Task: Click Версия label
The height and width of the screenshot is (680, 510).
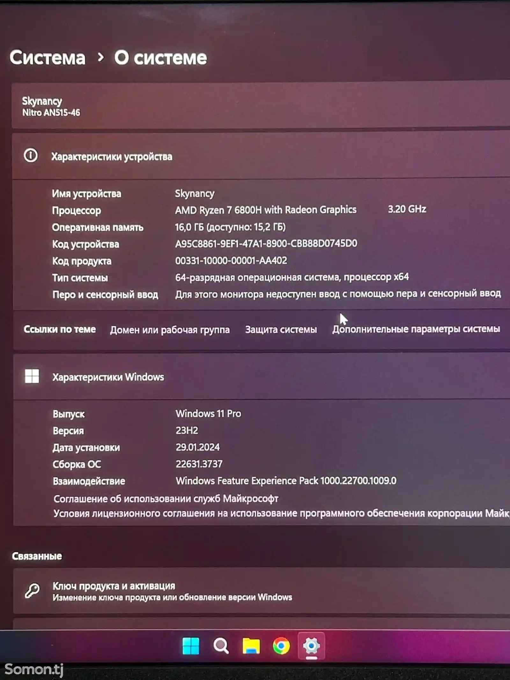Action: pos(68,431)
